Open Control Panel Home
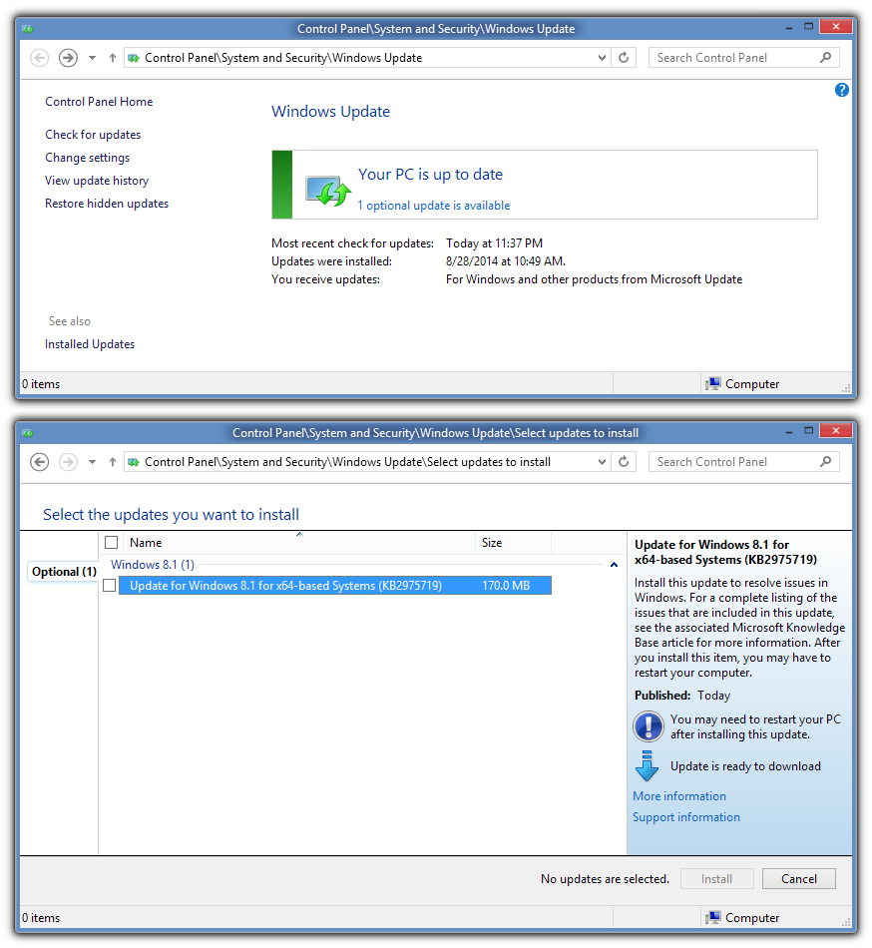The image size is (872, 948). point(99,102)
